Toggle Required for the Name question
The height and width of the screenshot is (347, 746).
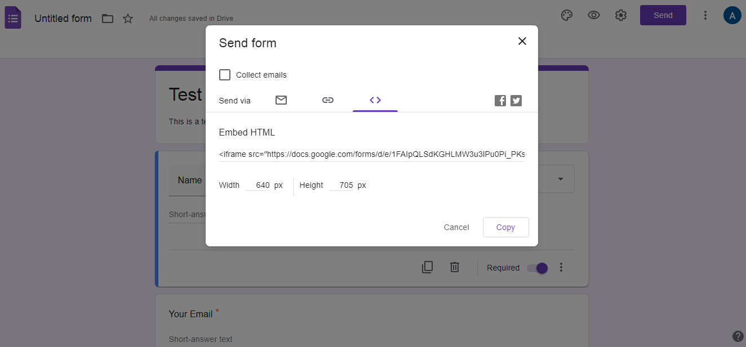pos(538,268)
